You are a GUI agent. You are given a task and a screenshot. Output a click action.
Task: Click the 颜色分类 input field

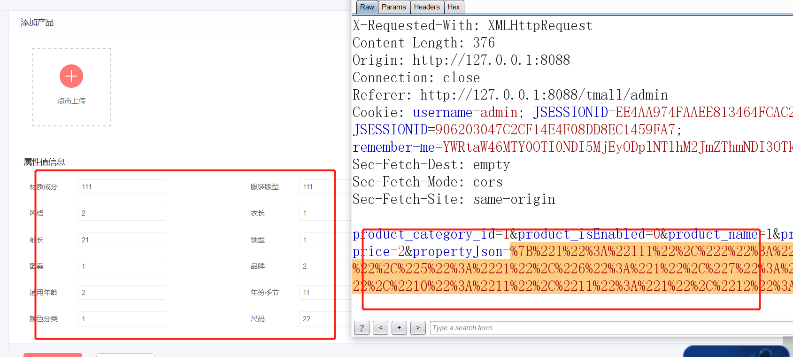(122, 319)
